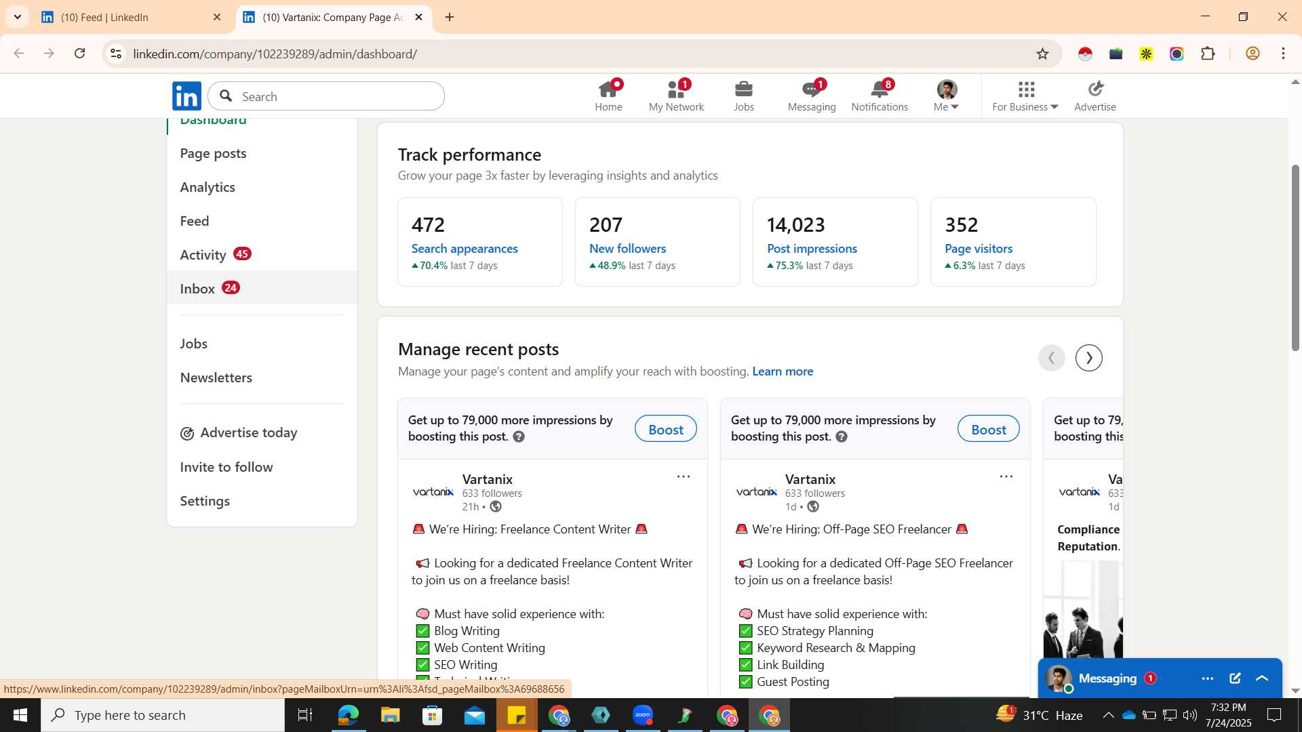Viewport: 1302px width, 732px height.
Task: Go to the Home nav icon
Action: tap(608, 96)
